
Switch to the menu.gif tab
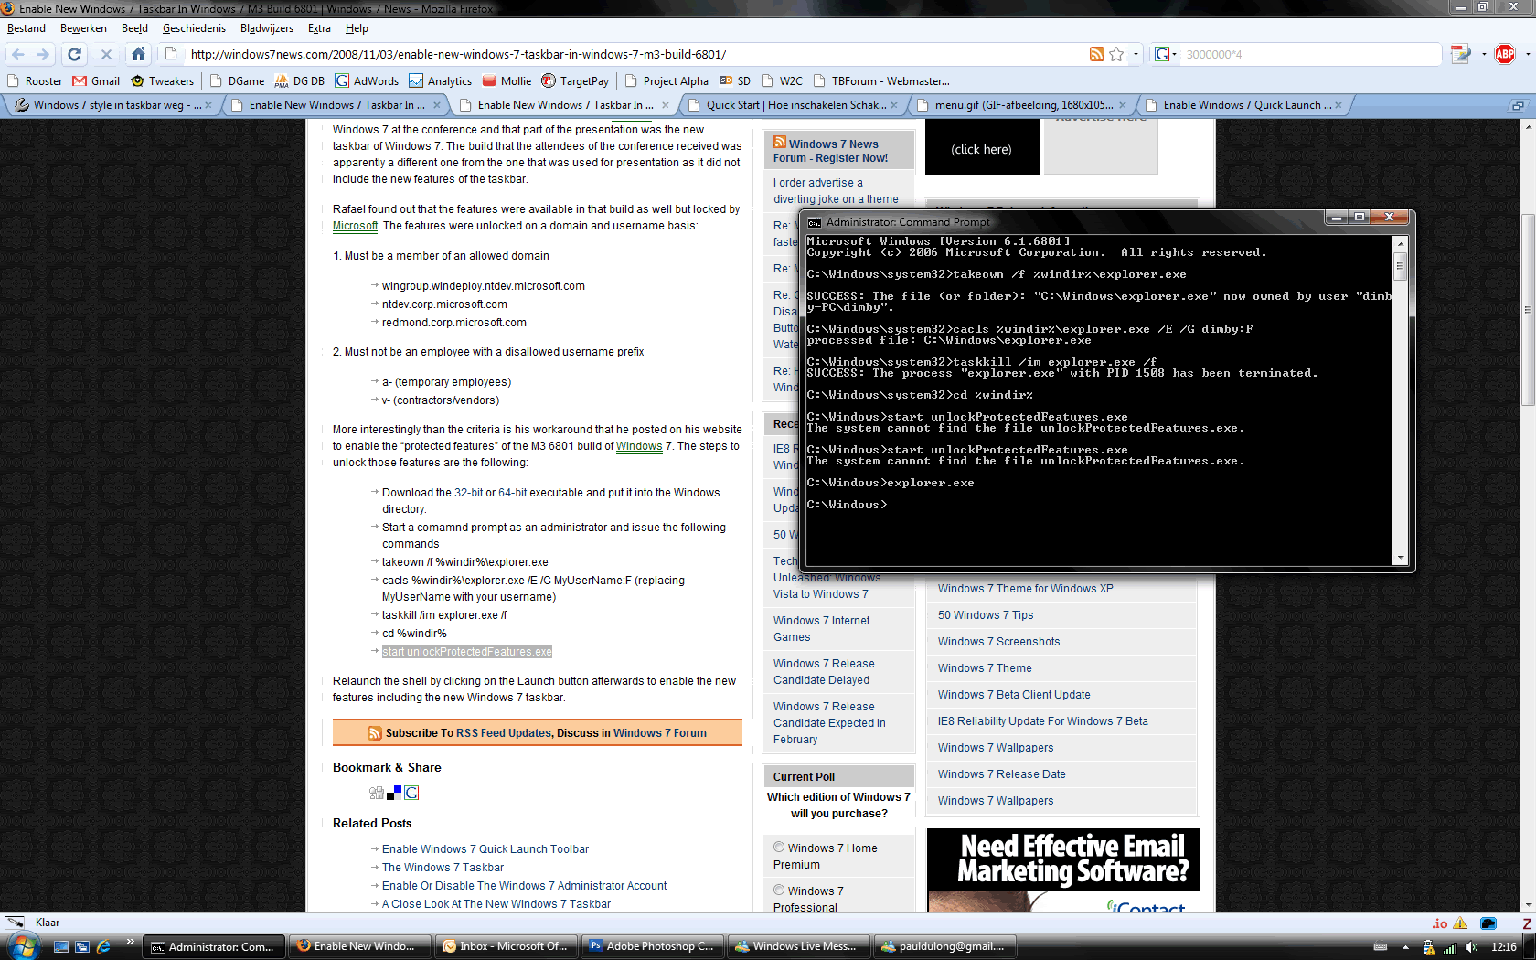1022,105
